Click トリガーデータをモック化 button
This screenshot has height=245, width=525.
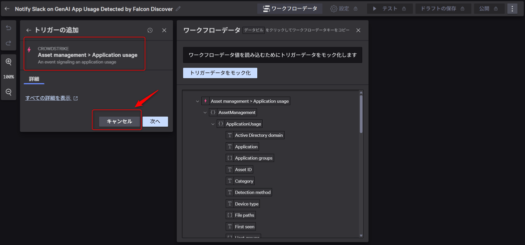[220, 73]
